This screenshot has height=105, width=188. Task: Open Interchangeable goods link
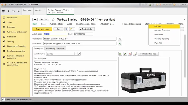(x=86, y=24)
